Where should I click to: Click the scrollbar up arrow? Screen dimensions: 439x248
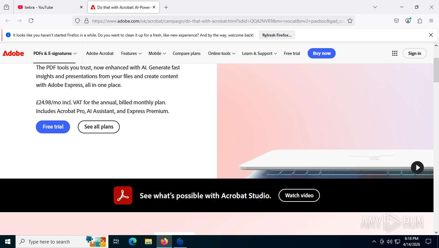(436, 46)
